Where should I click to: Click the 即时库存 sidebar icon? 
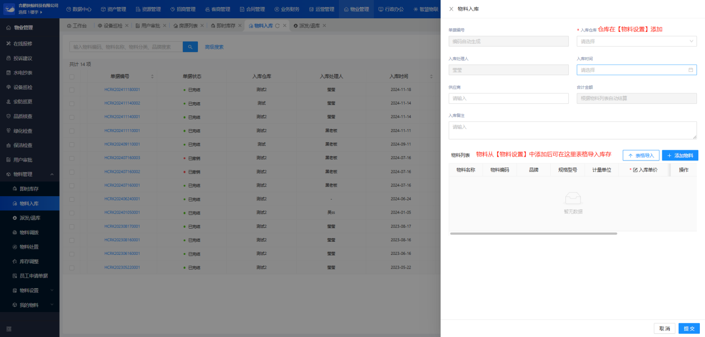pyautogui.click(x=15, y=189)
